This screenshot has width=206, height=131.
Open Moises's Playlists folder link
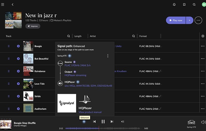pyautogui.click(x=61, y=20)
